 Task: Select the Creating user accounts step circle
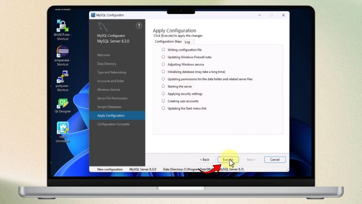[x=163, y=101]
